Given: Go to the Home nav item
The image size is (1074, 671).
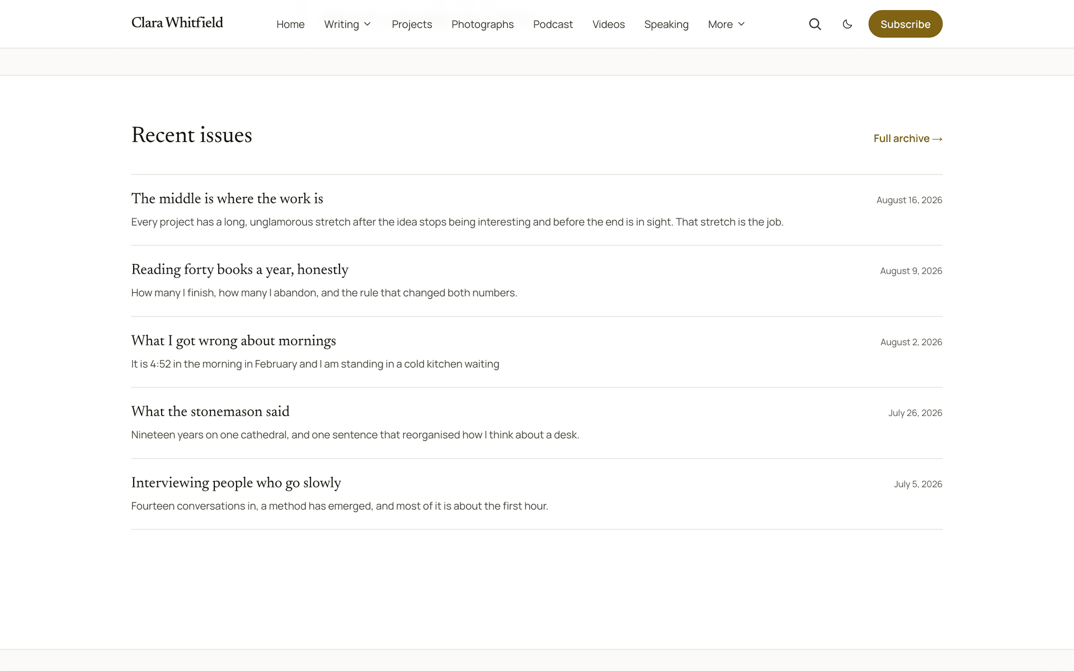Looking at the screenshot, I should [x=290, y=24].
